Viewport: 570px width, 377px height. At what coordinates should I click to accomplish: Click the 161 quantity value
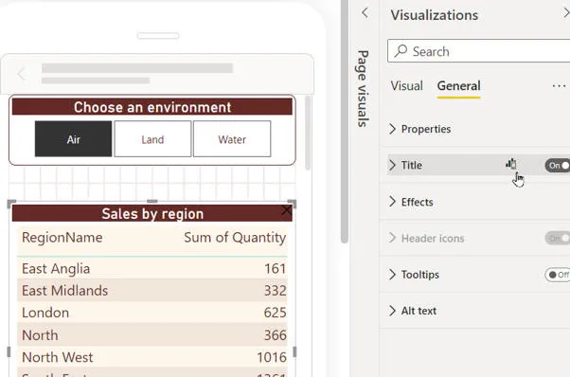276,269
